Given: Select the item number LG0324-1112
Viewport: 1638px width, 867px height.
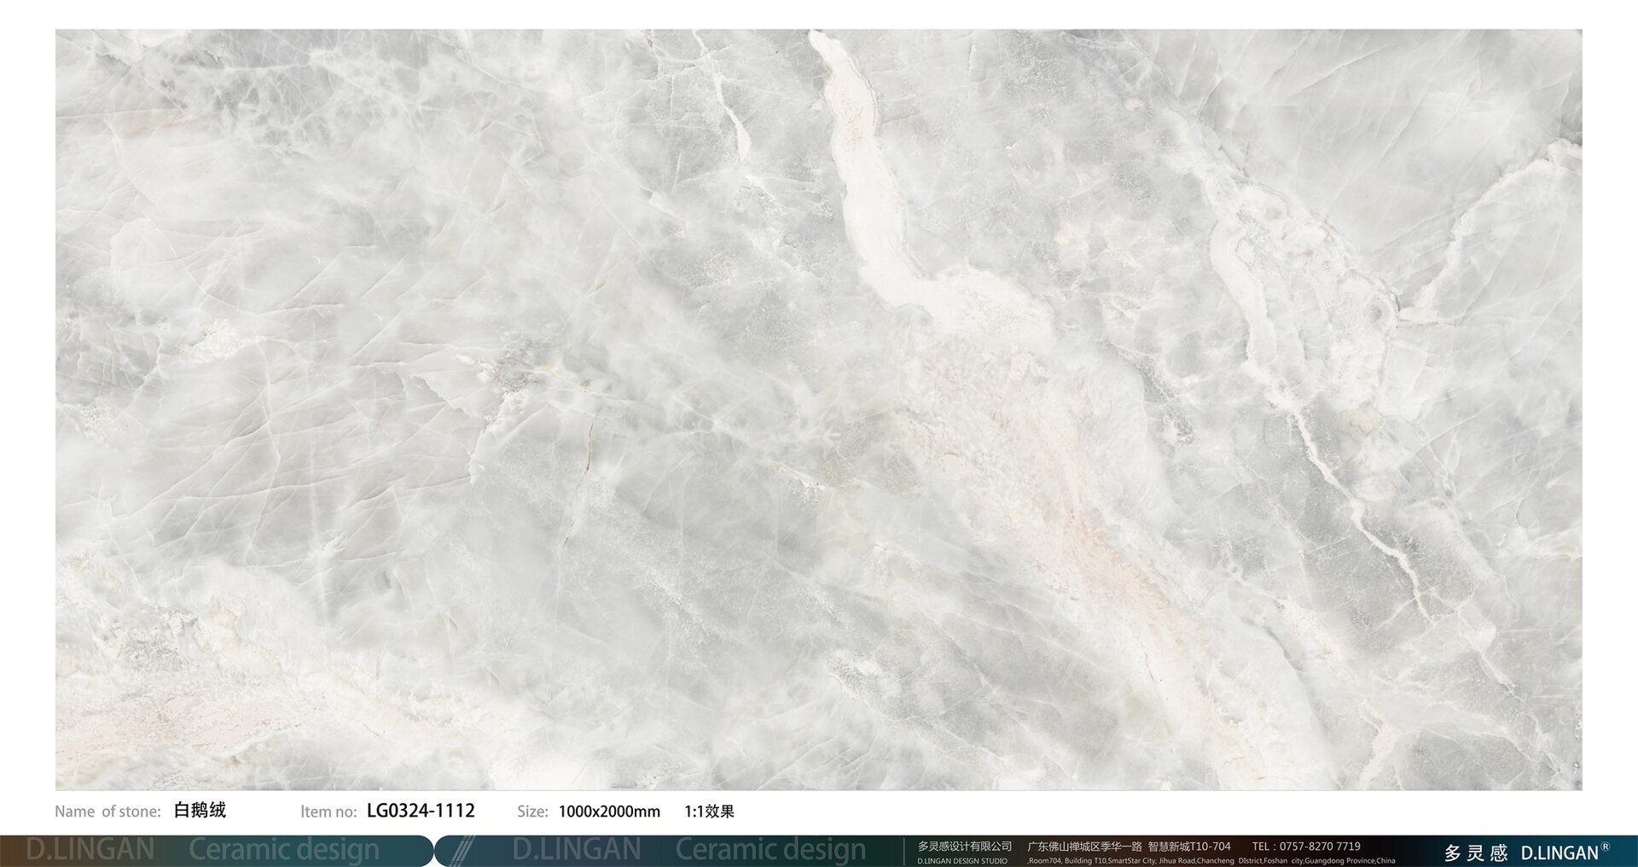Looking at the screenshot, I should click(x=421, y=811).
